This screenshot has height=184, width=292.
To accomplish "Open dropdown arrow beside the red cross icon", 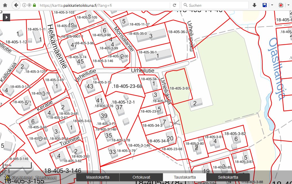I will 288,5.
